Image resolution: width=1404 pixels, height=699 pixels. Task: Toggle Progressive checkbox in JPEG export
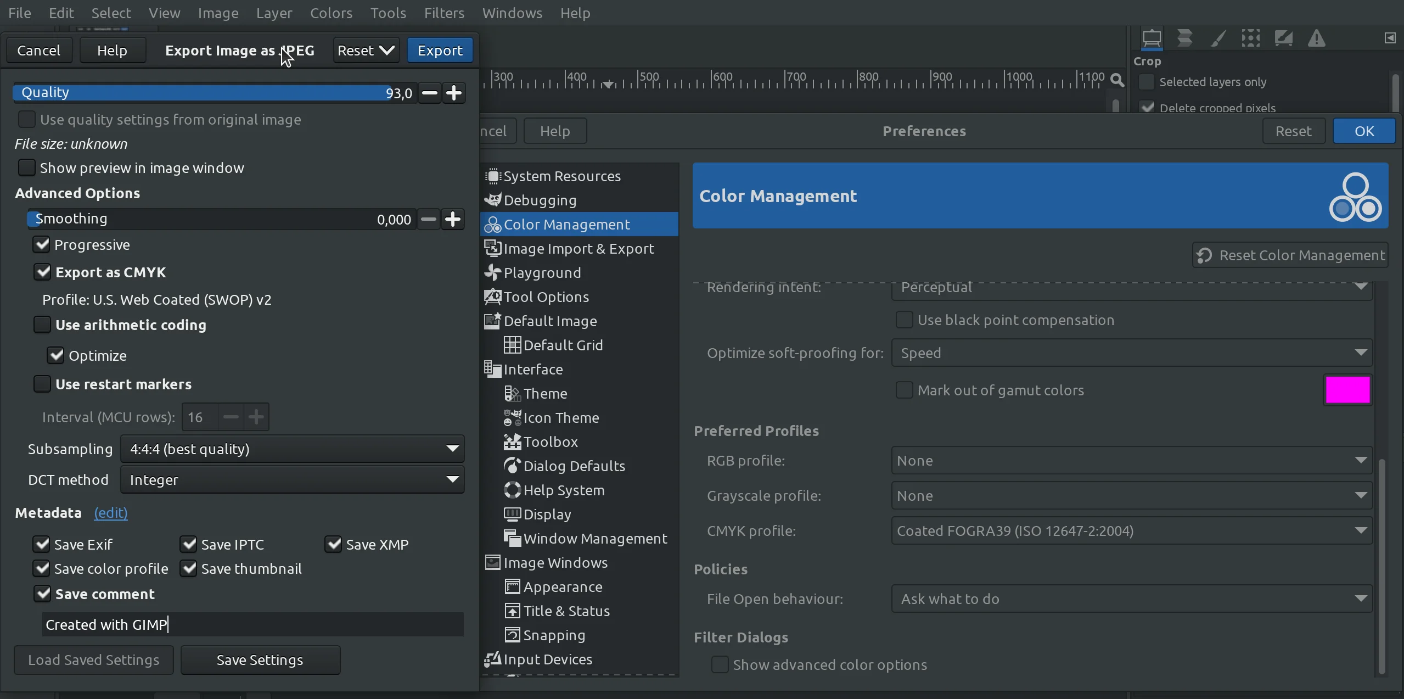[x=42, y=245]
